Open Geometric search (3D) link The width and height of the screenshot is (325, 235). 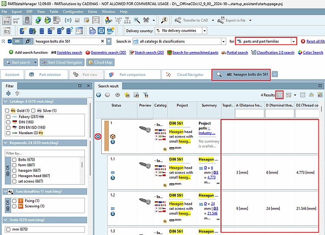tap(108, 53)
